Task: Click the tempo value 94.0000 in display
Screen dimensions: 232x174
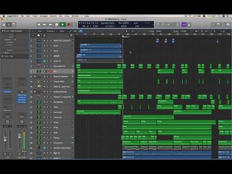Action: click(124, 23)
